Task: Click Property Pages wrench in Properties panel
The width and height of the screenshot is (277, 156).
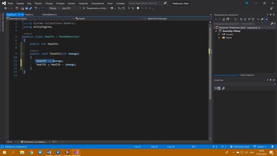Action: [x=223, y=88]
